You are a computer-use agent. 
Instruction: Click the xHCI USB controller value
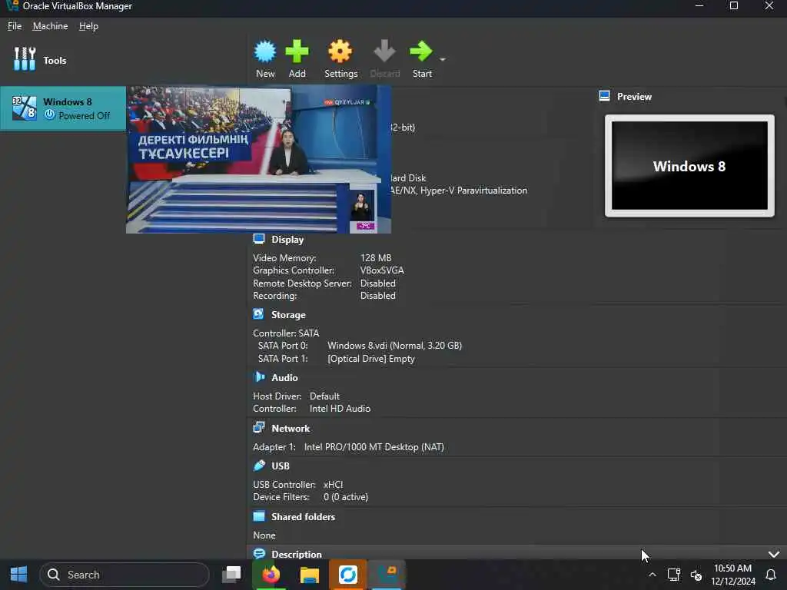click(x=334, y=485)
